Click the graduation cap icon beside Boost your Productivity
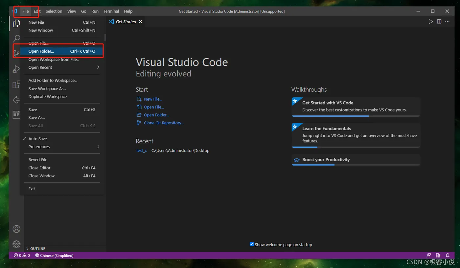This screenshot has height=268, width=460. coord(296,160)
